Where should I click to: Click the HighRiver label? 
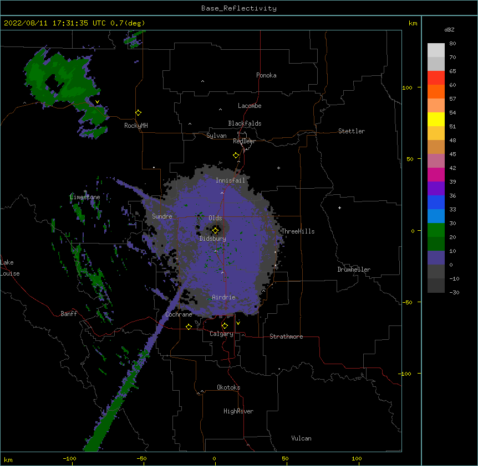pos(238,411)
